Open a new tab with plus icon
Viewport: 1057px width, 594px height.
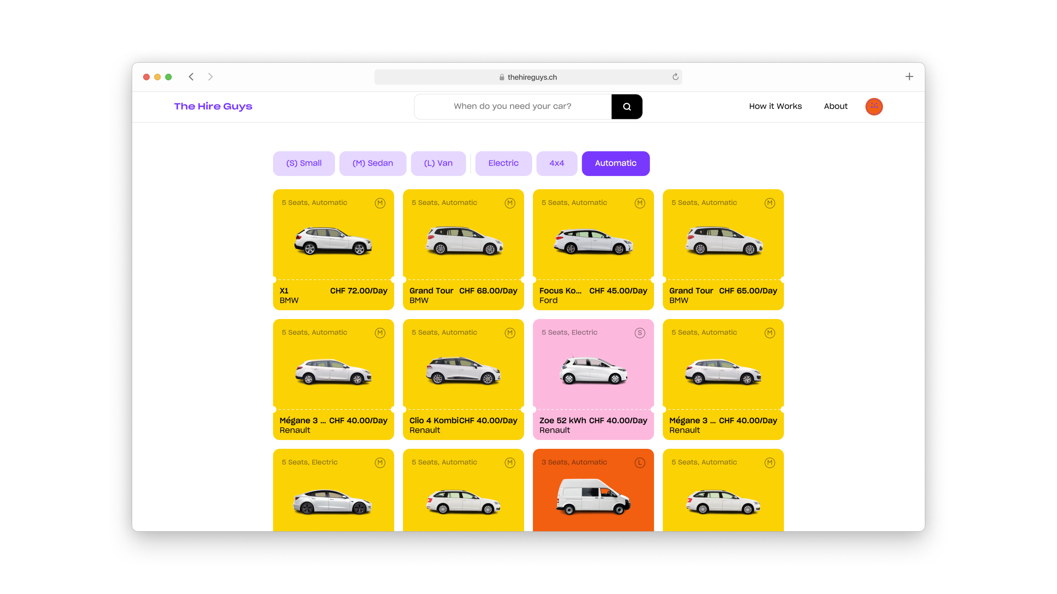[x=909, y=77]
